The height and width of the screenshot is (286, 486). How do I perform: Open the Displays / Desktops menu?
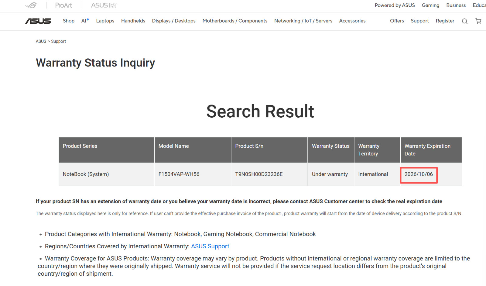pos(174,21)
